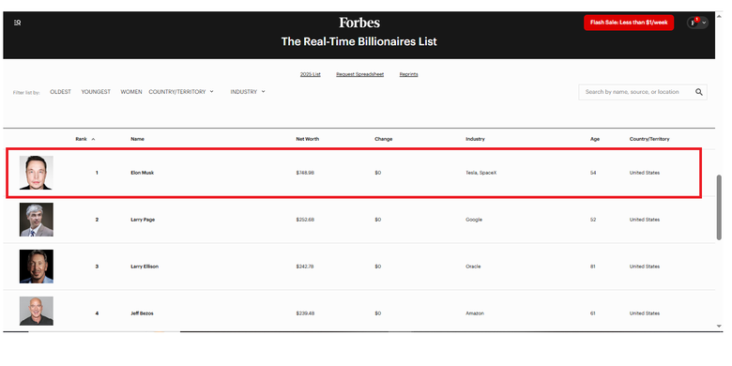Image resolution: width=732 pixels, height=366 pixels.
Task: Click the Google industry cell
Action: 473,220
